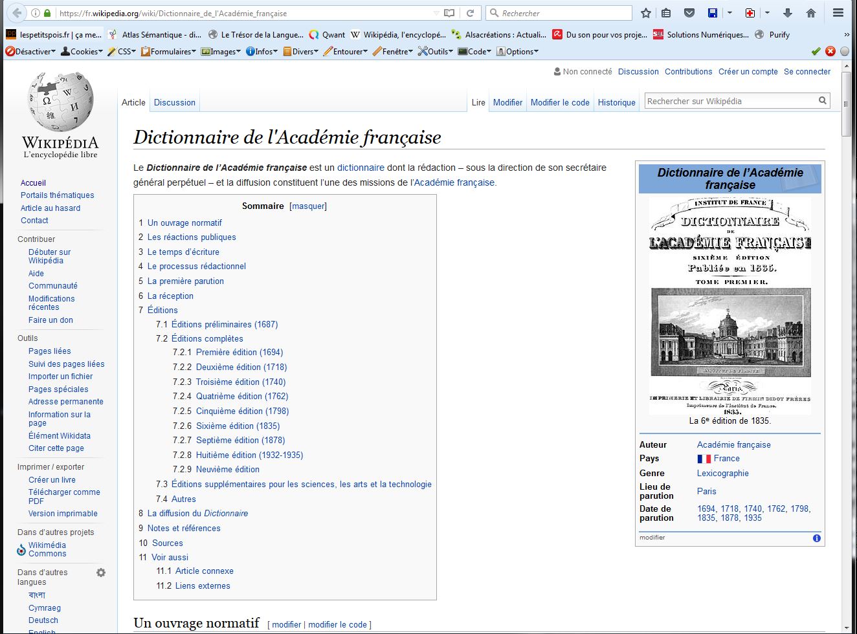857x634 pixels.
Task: Click the blue infobox information icon
Action: [x=816, y=538]
